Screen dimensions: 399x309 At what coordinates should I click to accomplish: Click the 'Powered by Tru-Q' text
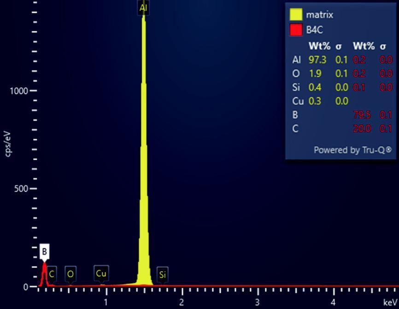[352, 150]
